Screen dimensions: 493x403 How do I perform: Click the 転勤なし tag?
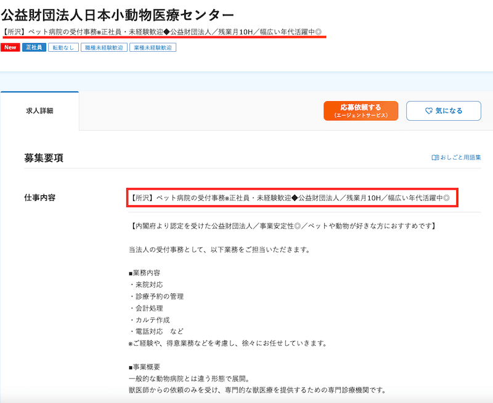tap(63, 47)
